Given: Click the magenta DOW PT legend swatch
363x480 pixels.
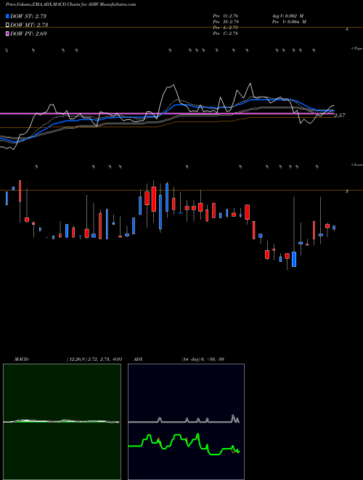Looking at the screenshot, I should coord(7,33).
